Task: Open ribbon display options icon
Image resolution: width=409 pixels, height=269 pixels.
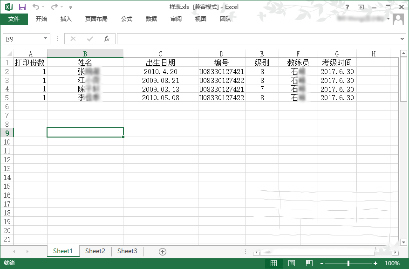Action: coord(361,7)
